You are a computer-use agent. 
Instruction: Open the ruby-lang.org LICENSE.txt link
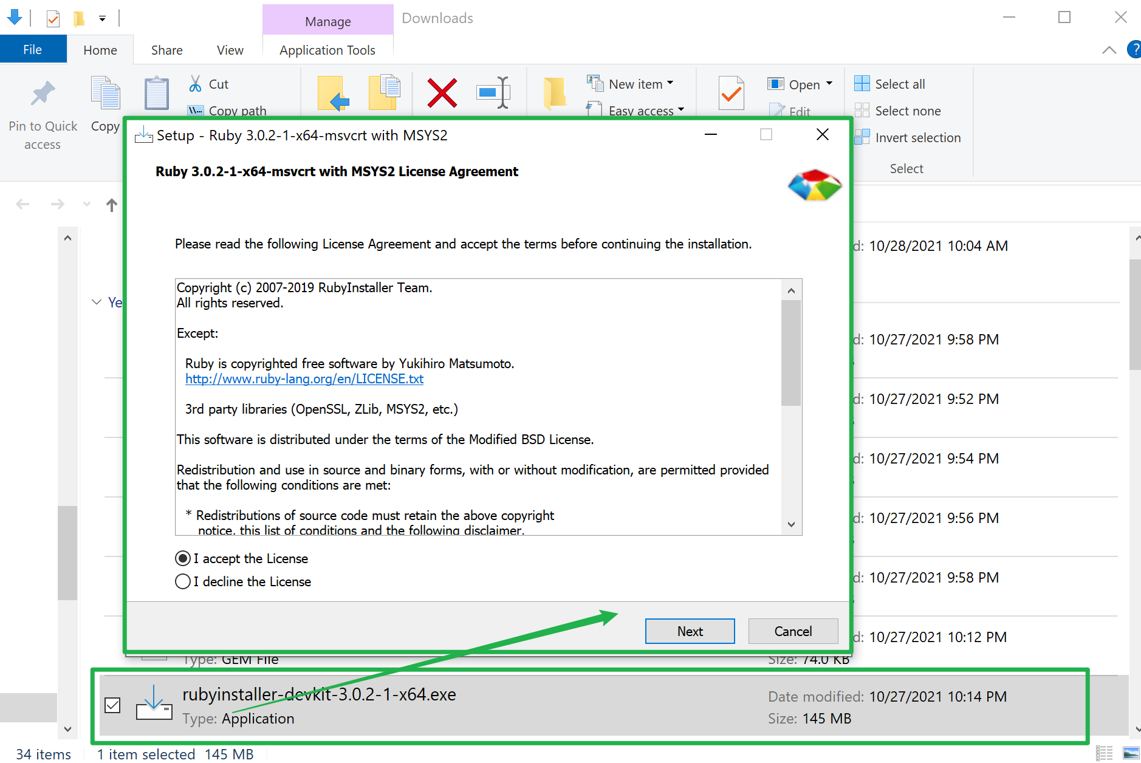[304, 379]
